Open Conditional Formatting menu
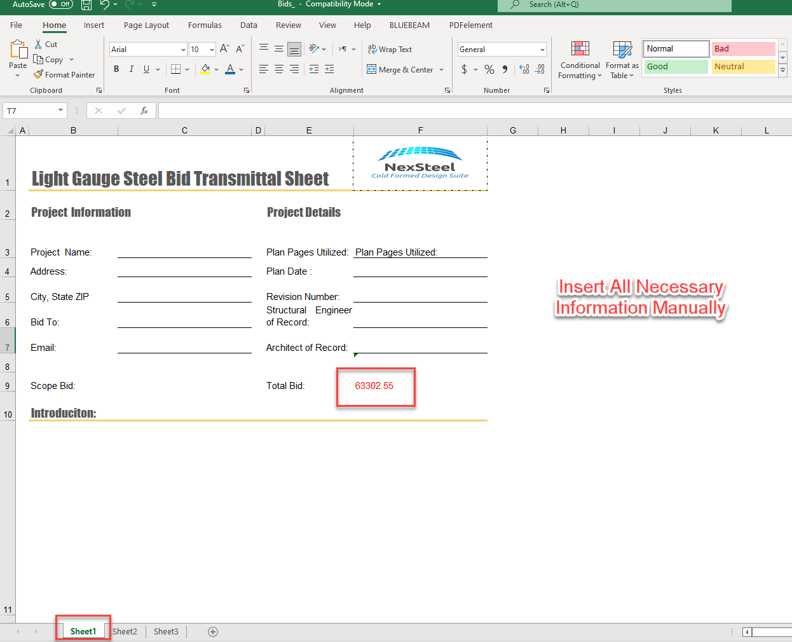The width and height of the screenshot is (792, 642). tap(580, 61)
